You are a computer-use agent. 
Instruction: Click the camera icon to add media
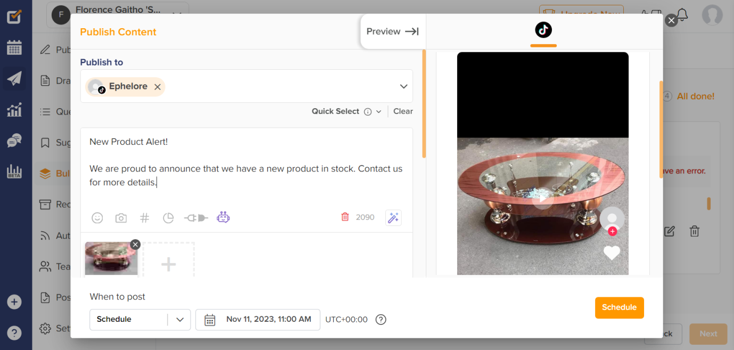[121, 217]
